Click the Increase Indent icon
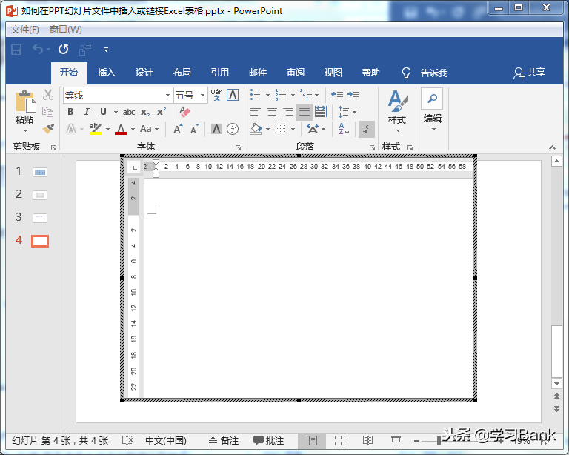Viewport: 569px width, 455px height. [x=353, y=95]
